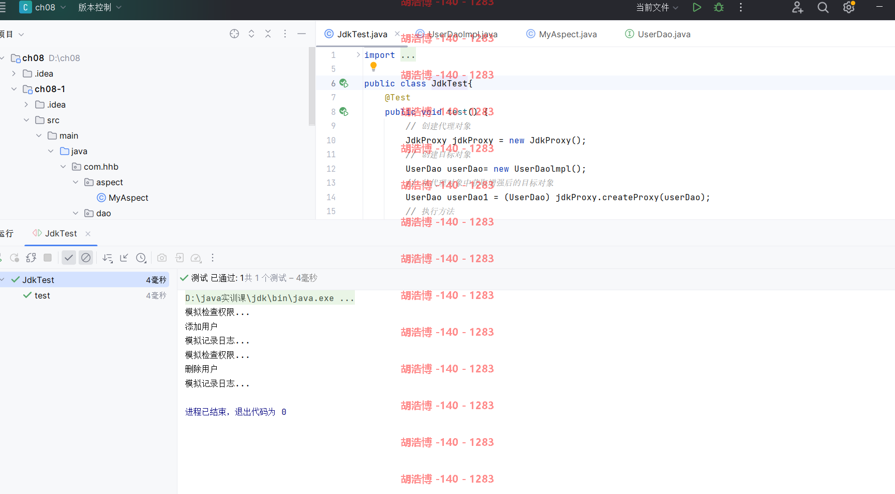The height and width of the screenshot is (494, 895).
Task: Click console line '删除用户'
Action: (201, 369)
